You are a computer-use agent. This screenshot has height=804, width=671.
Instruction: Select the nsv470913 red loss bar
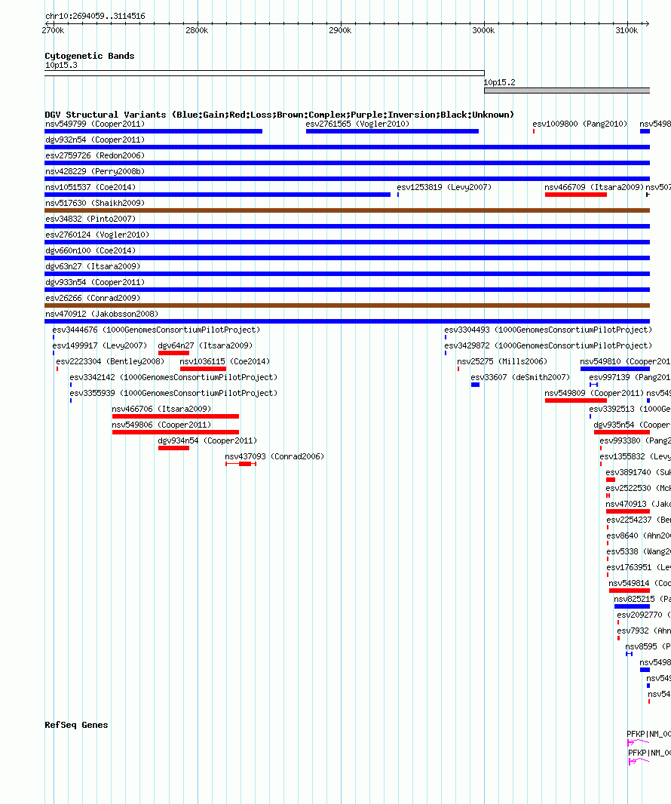click(628, 511)
